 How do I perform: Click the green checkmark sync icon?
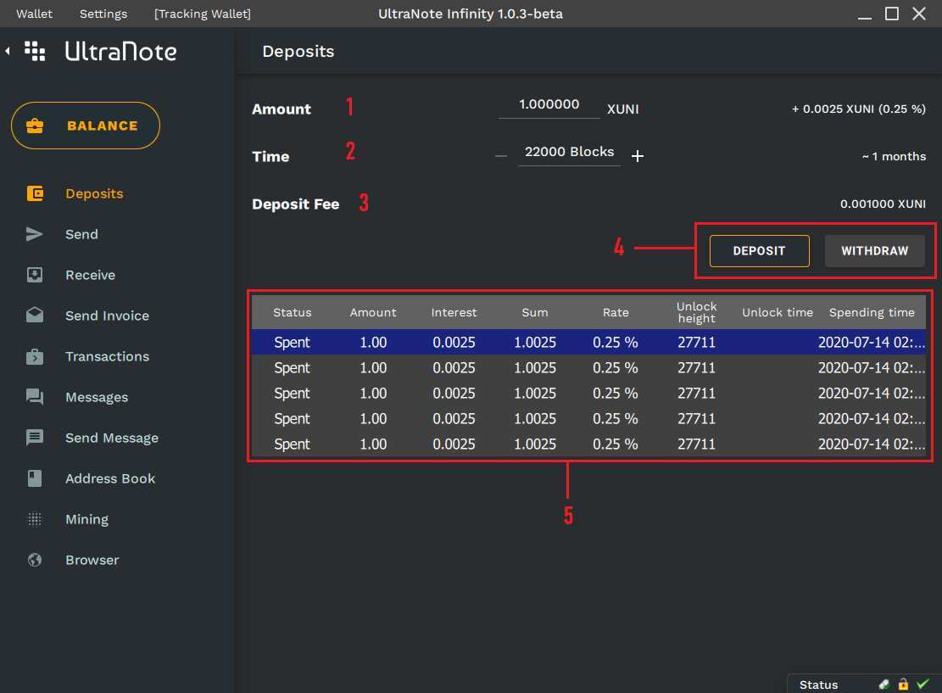(x=922, y=684)
